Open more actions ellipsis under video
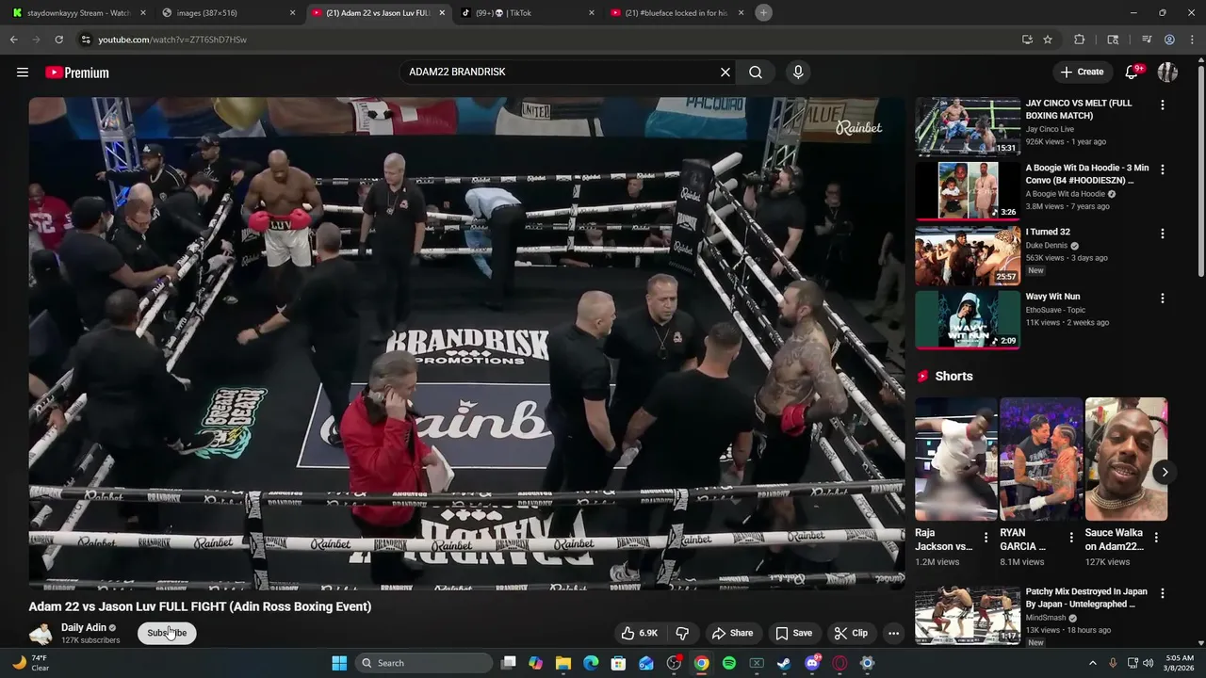 [893, 633]
